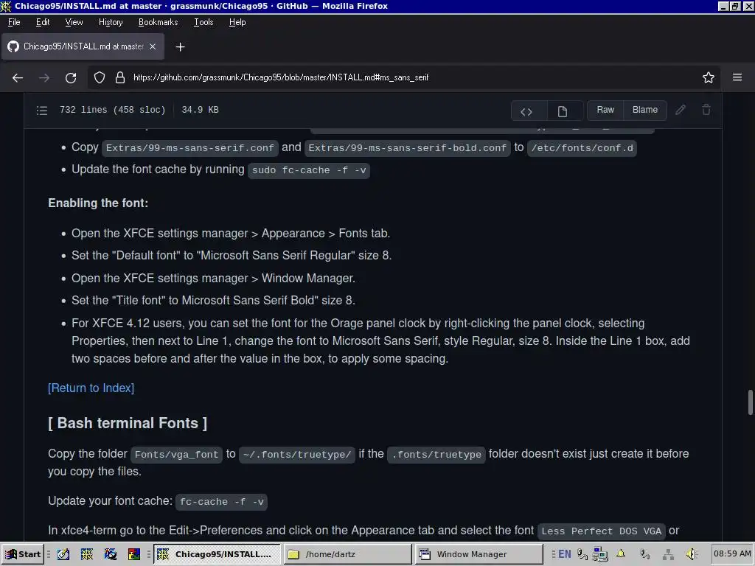Delete this file with trash icon
The image size is (755, 566).
tap(706, 110)
